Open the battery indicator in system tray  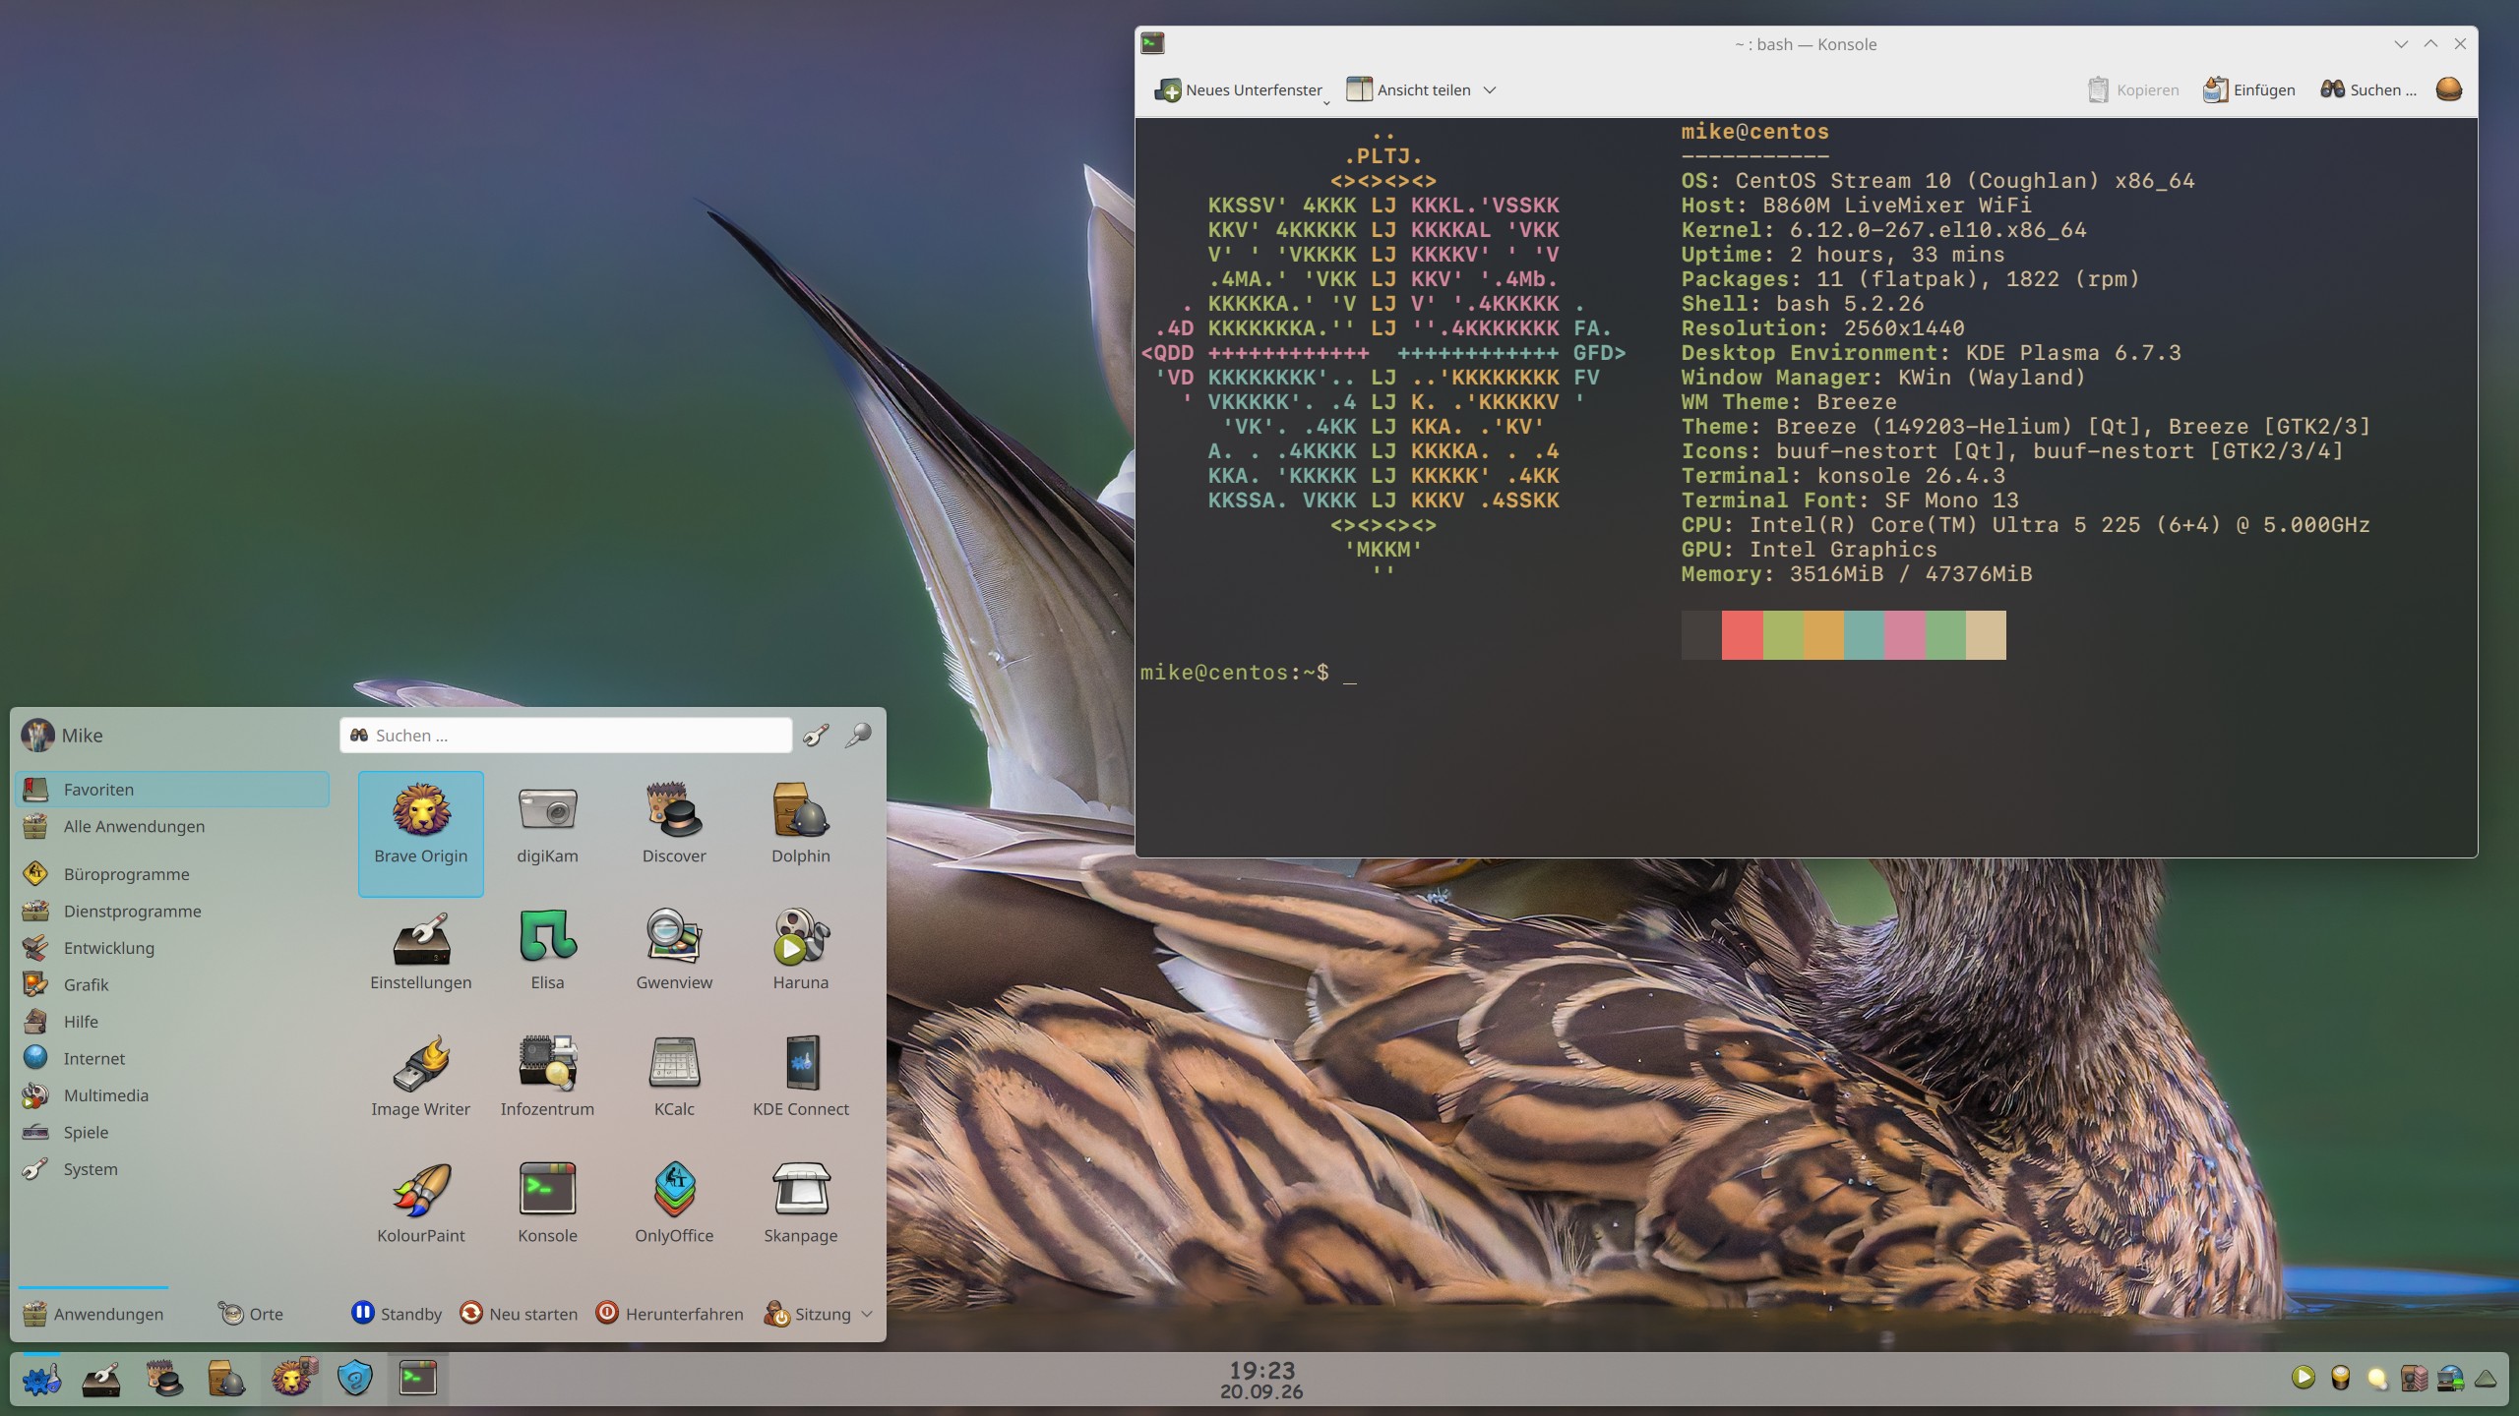2341,1379
